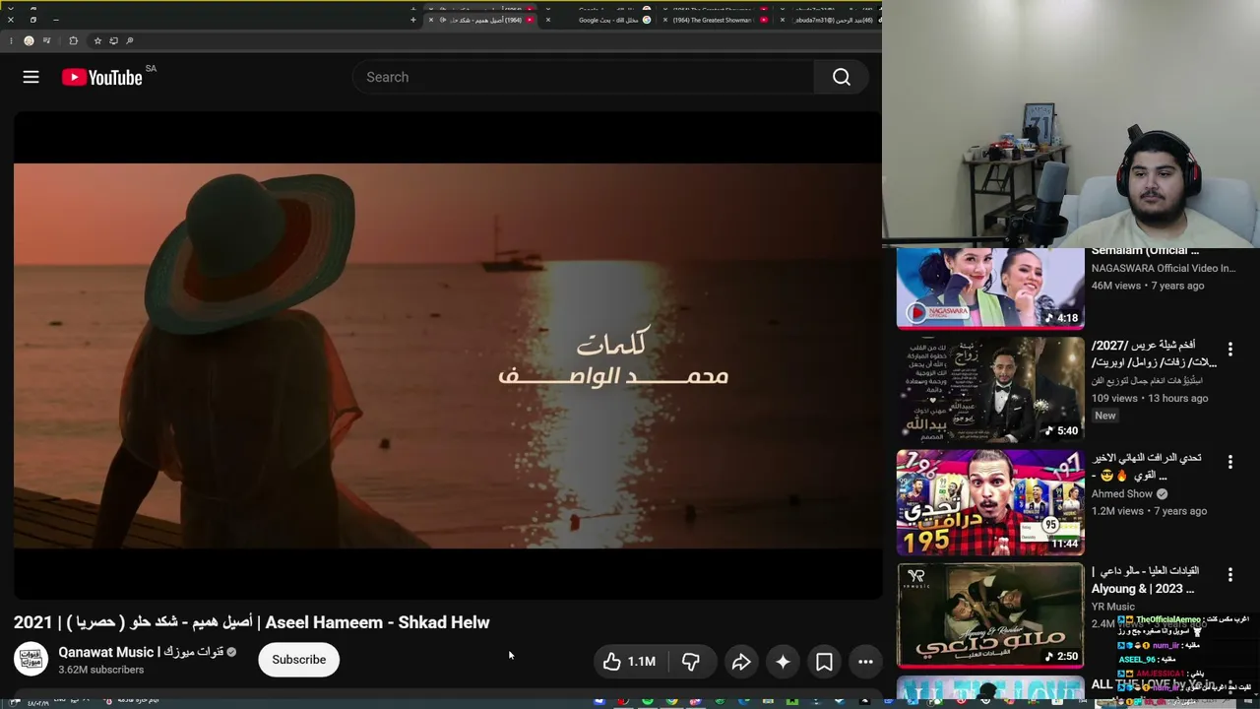Screen dimensions: 1260x709
Task: Share the current video
Action: pyautogui.click(x=741, y=662)
